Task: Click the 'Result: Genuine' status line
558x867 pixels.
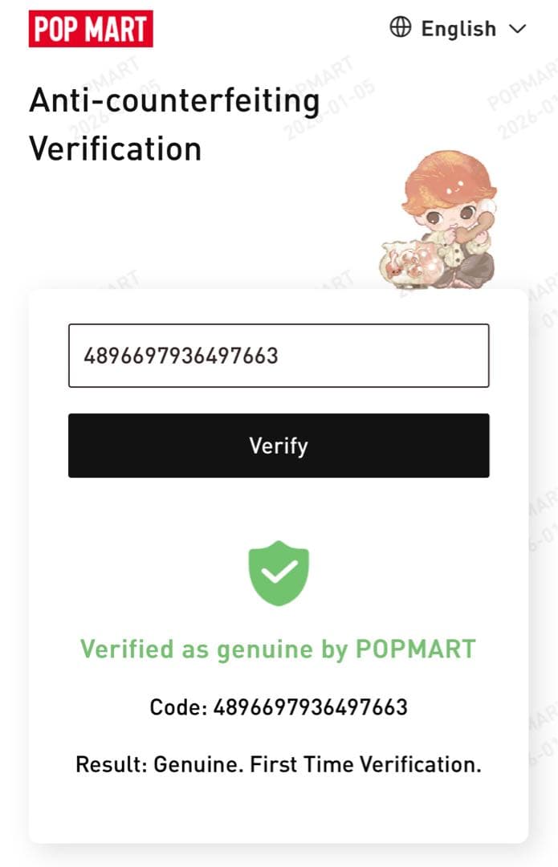Action: [279, 763]
